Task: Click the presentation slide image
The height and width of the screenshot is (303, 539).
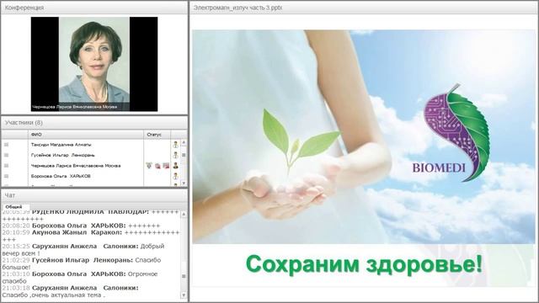Action: click(x=363, y=158)
